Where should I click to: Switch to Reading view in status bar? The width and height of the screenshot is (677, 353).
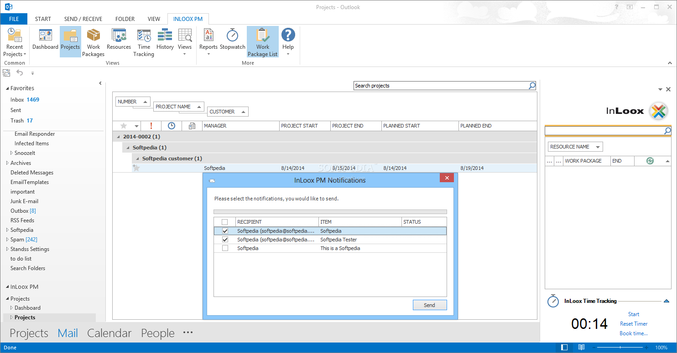tap(581, 348)
